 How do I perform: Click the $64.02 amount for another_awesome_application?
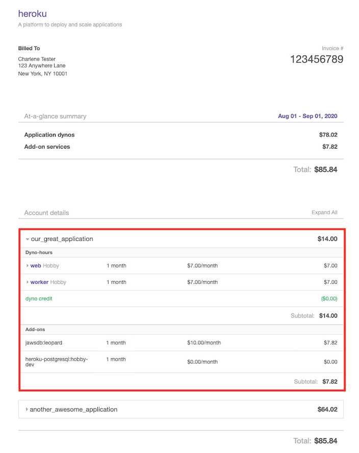coord(327,410)
